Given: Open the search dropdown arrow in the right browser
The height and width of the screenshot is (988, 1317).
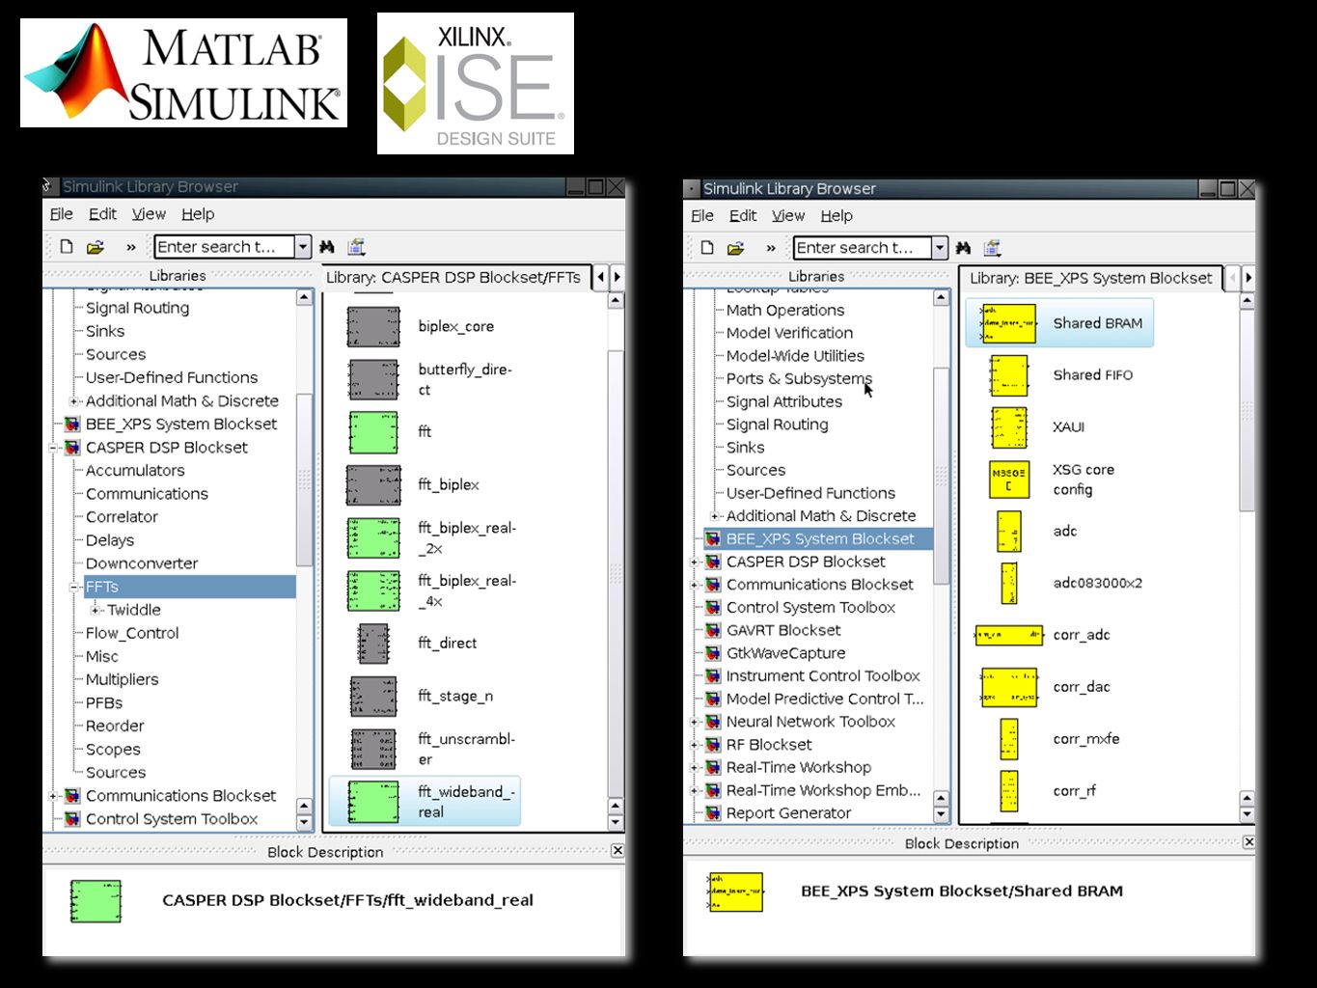Looking at the screenshot, I should [x=940, y=248].
